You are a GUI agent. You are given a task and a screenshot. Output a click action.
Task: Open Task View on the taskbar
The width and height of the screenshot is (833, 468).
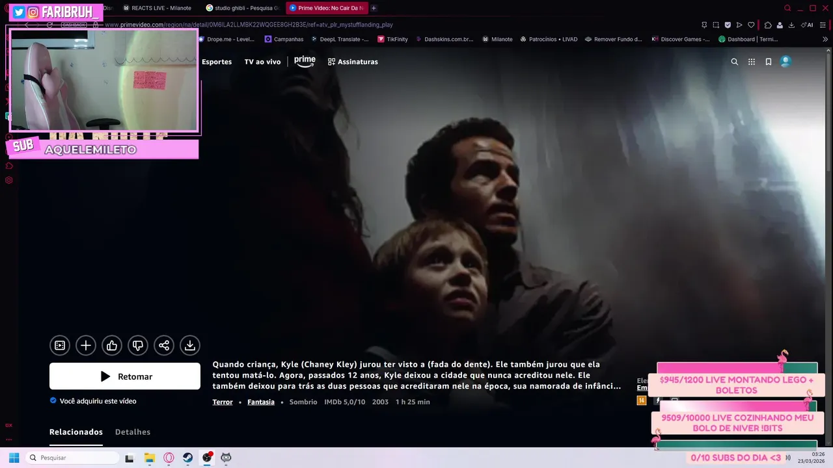click(x=130, y=458)
